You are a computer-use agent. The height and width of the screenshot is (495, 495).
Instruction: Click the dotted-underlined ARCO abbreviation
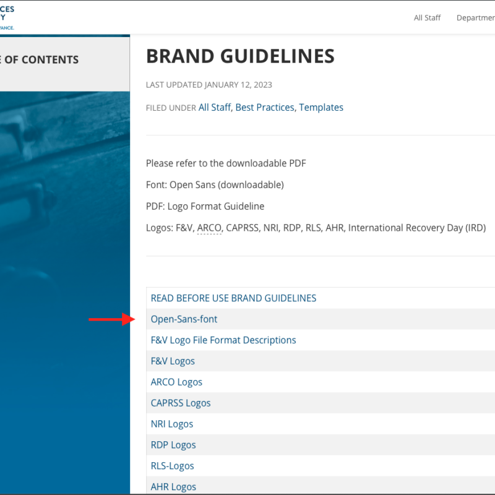209,228
